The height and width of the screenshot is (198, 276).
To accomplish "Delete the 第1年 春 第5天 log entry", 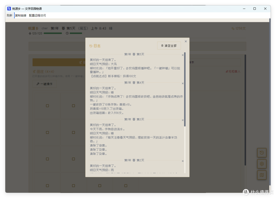I will coord(183,55).
